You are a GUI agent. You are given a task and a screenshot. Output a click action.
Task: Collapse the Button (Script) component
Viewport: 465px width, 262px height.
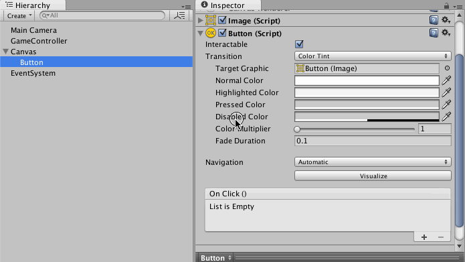click(201, 34)
